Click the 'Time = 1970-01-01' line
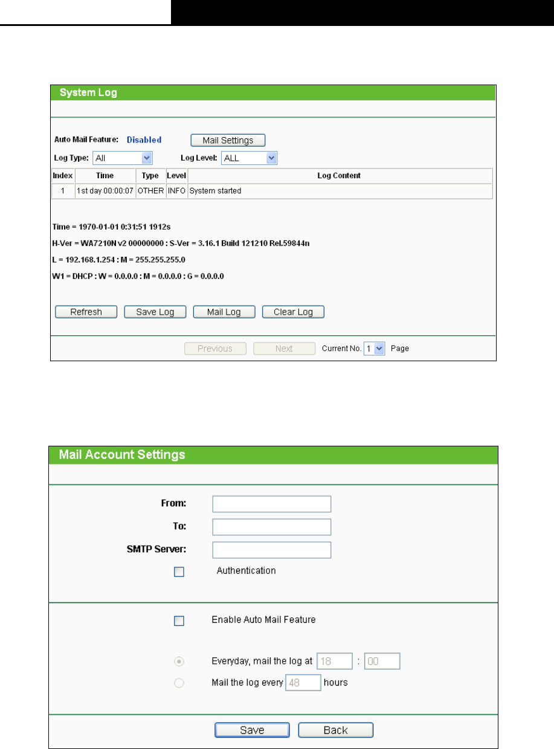Image resolution: width=554 pixels, height=749 pixels. coord(111,228)
